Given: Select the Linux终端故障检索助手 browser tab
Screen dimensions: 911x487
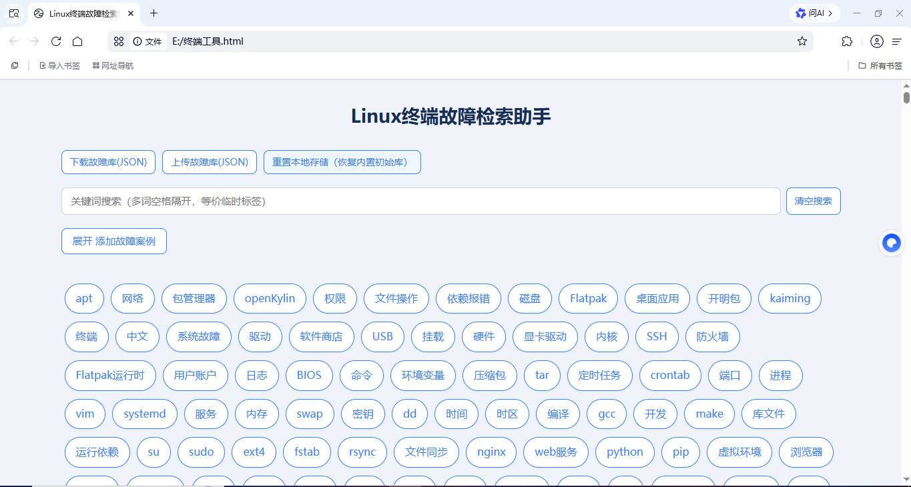Looking at the screenshot, I should click(83, 13).
